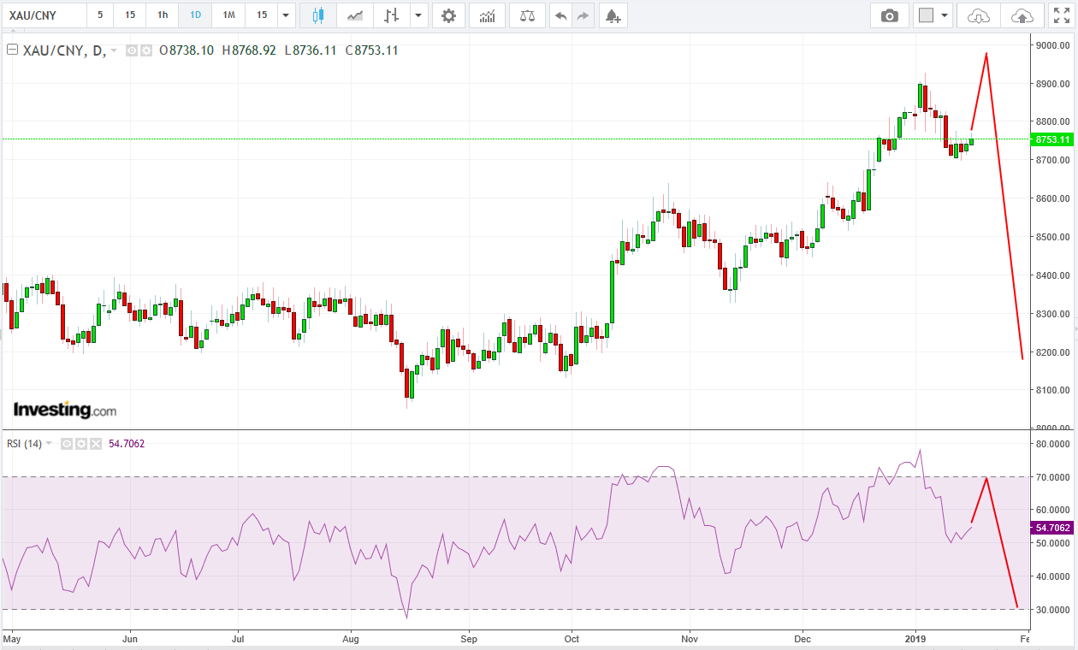Toggle visibility of XAU/CNY price series
Image resolution: width=1078 pixels, height=650 pixels.
132,50
